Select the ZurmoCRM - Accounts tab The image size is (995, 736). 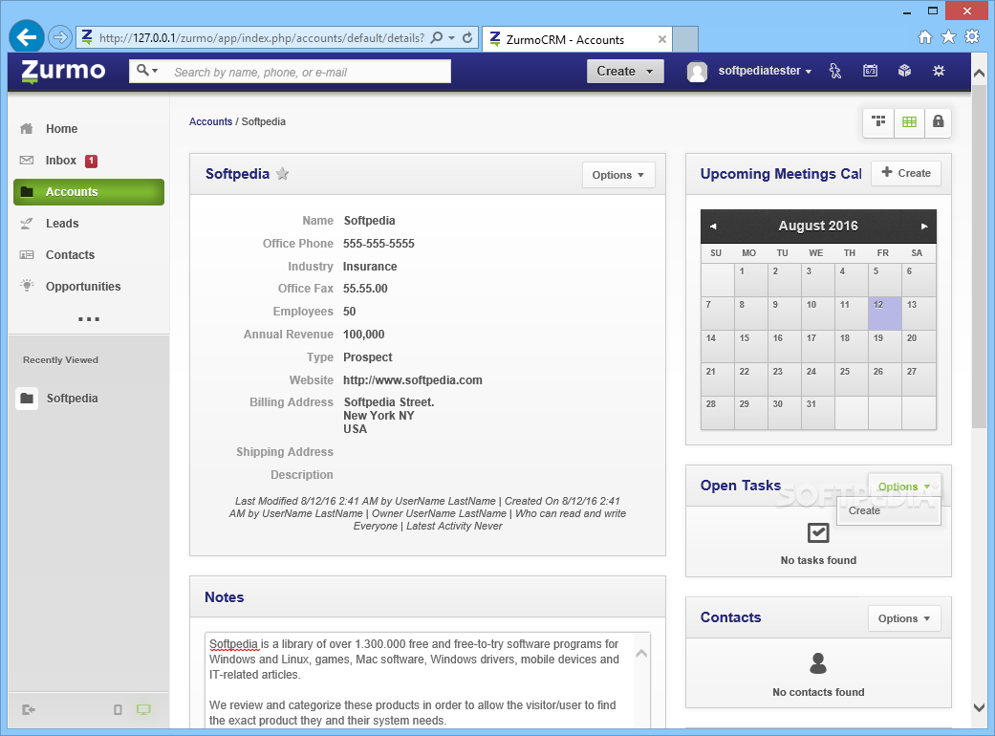(x=575, y=39)
